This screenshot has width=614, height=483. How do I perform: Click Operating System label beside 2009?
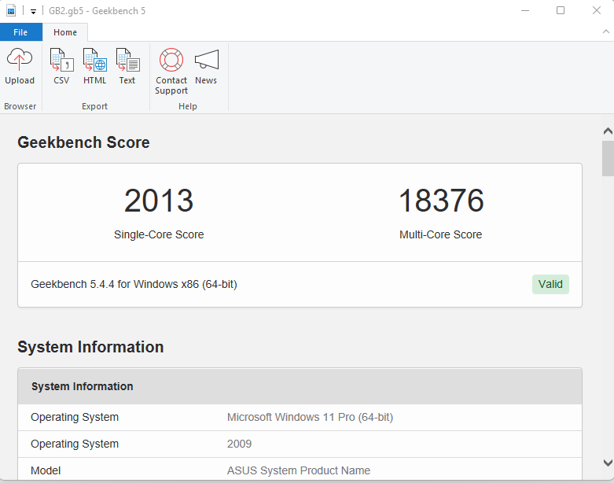75,444
